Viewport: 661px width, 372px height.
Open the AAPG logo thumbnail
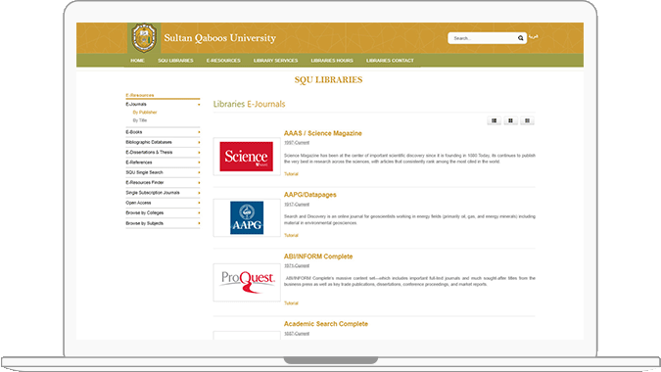(x=247, y=217)
